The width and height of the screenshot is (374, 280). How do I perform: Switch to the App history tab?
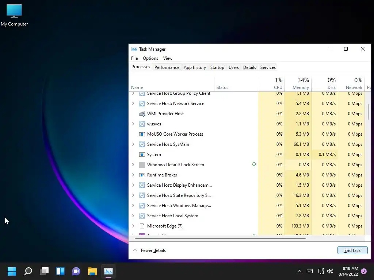click(x=195, y=67)
